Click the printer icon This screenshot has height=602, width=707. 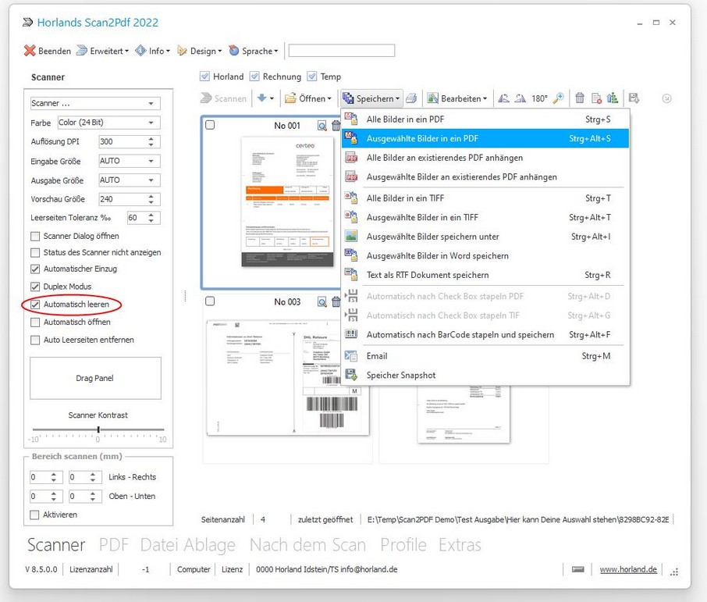[410, 98]
